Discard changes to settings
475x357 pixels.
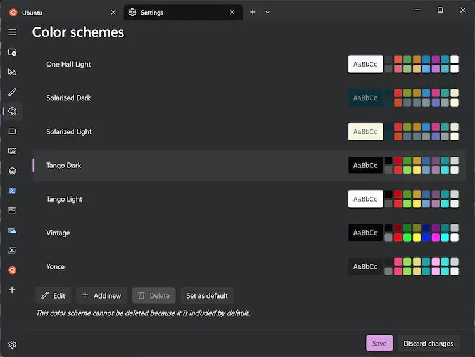[x=428, y=344]
